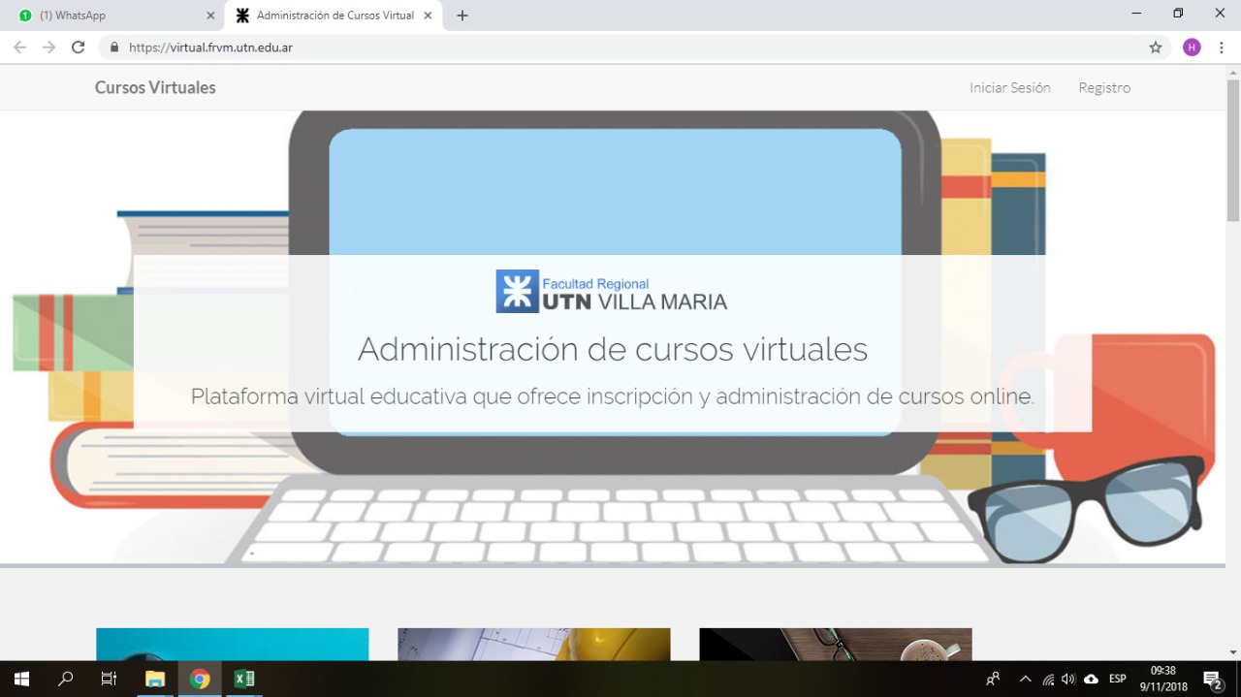This screenshot has height=697, width=1241.
Task: Click the Chrome taskbar icon
Action: [200, 679]
